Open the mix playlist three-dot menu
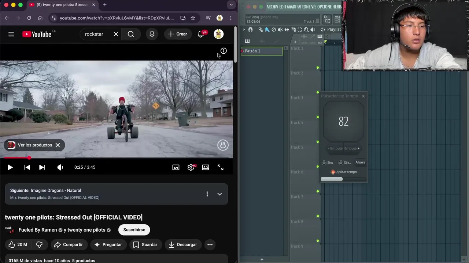 (207, 194)
